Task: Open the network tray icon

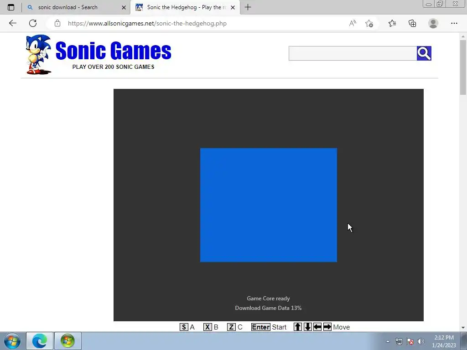Action: (x=399, y=341)
